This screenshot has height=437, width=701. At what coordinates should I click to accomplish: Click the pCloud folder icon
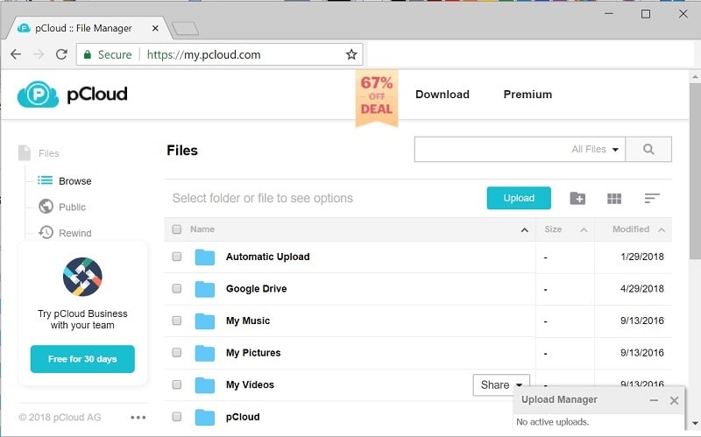tap(205, 417)
